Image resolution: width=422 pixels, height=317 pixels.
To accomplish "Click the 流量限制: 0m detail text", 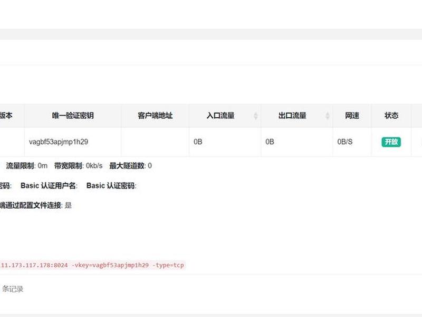I will (27, 165).
